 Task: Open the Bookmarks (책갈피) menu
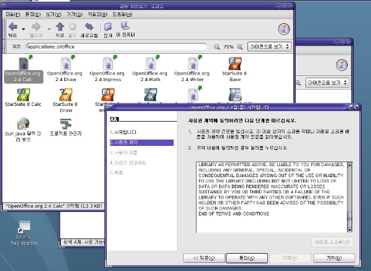[97, 14]
